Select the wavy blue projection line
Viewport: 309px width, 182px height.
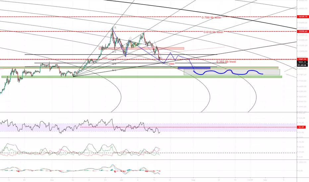228,72
